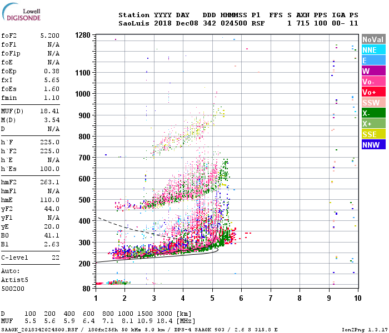Click the date Dec08 in header
Screen dimensions: 389x333
(x=187, y=23)
